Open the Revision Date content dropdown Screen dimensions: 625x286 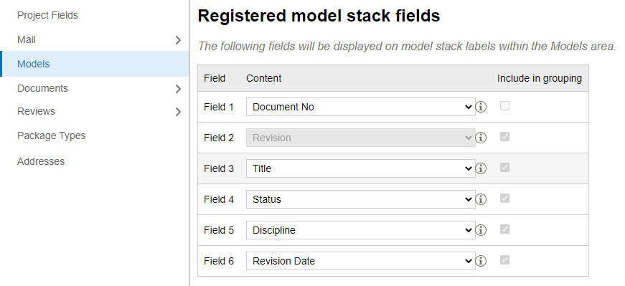360,261
